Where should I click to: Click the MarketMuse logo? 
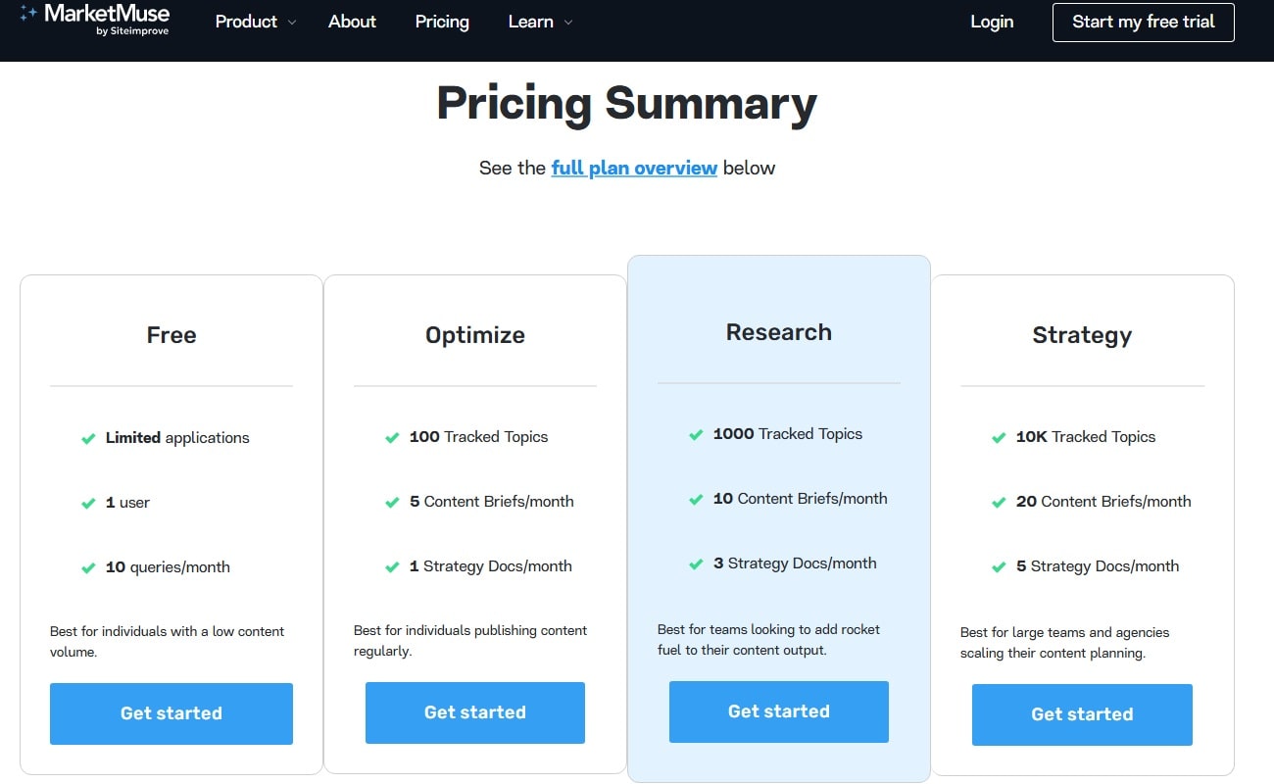[x=93, y=21]
